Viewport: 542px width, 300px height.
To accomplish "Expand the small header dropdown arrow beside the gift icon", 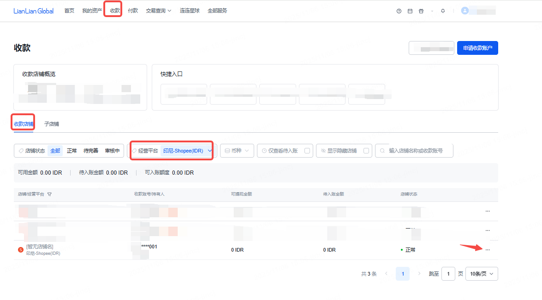I will [432, 11].
